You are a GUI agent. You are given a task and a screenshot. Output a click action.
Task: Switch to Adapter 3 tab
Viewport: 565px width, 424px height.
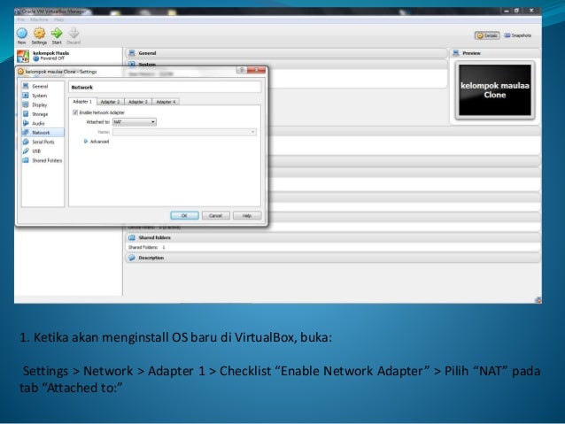coord(138,102)
